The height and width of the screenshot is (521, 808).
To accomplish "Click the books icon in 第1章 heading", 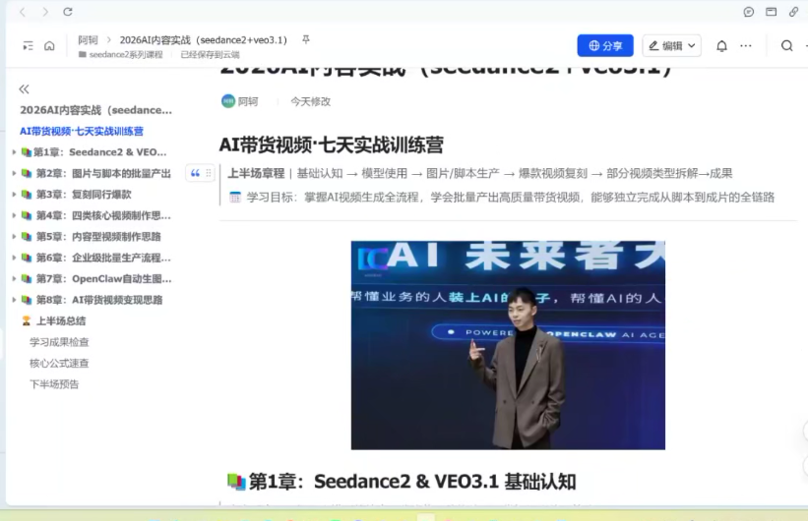I will (236, 482).
